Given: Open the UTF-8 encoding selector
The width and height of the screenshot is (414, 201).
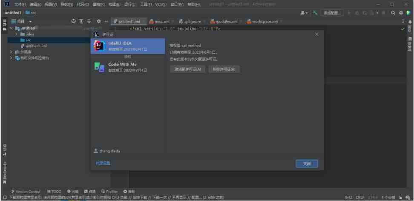Looking at the screenshot, I should 373,197.
